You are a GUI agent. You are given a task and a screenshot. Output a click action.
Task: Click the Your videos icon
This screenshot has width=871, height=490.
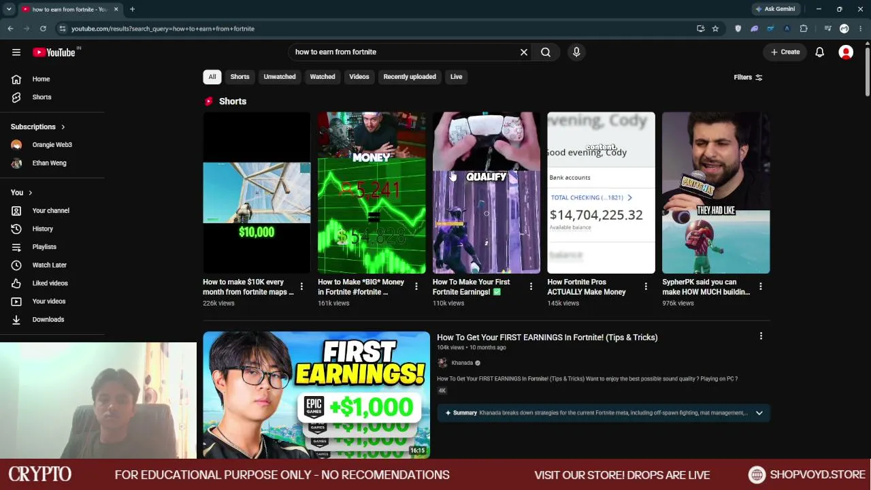click(16, 301)
